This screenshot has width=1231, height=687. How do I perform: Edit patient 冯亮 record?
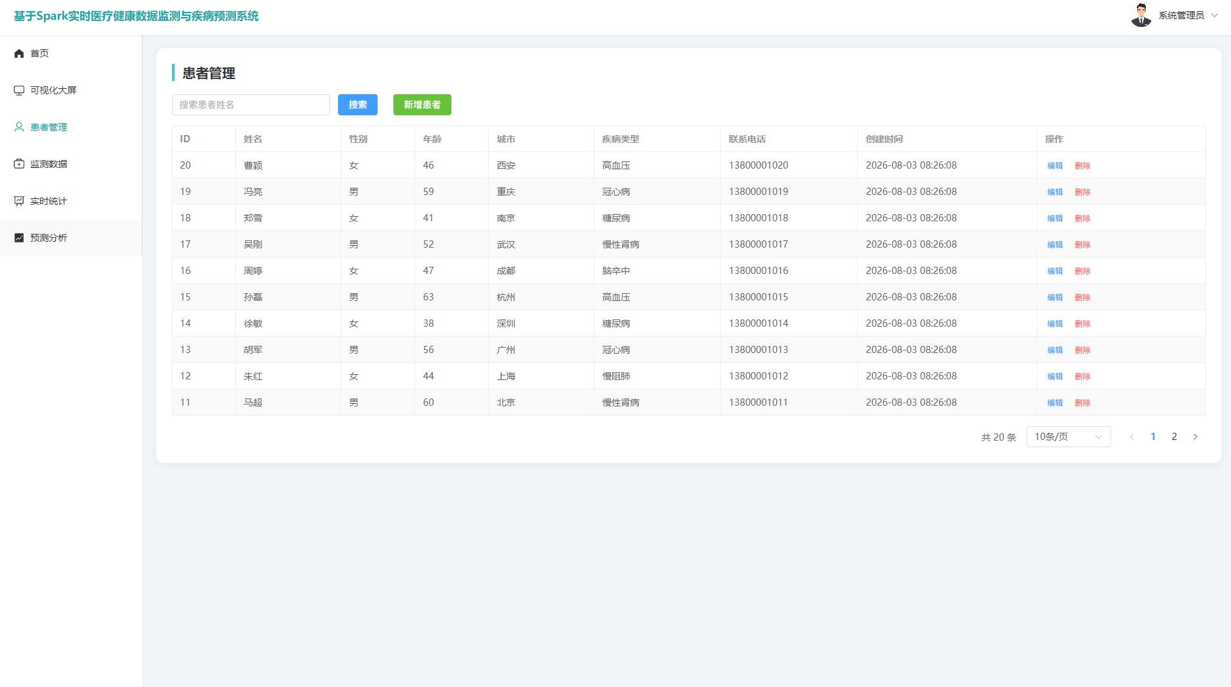point(1055,192)
